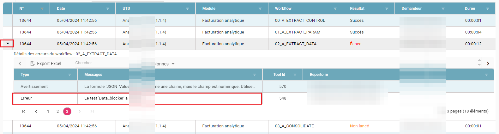Open the Module column filter
Viewport: 499px width, 134px height.
[260, 9]
